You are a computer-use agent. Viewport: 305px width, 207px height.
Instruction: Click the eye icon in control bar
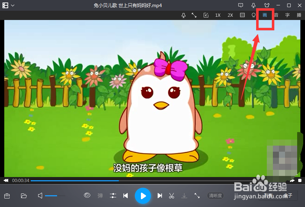click(x=87, y=195)
